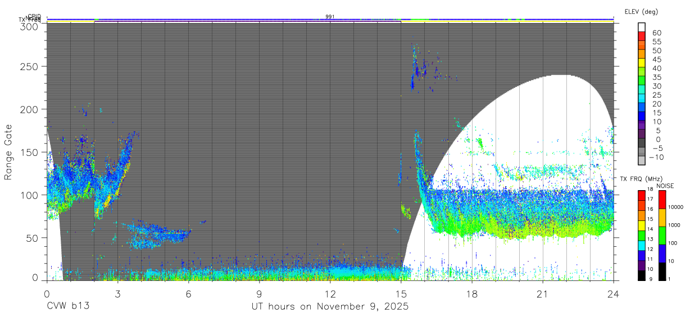This screenshot has width=690, height=318.
Task: Click the 'Range Gate' y-axis label
Action: [8, 152]
